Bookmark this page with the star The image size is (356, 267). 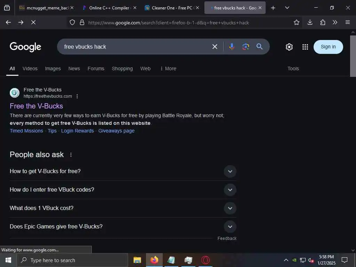296,22
